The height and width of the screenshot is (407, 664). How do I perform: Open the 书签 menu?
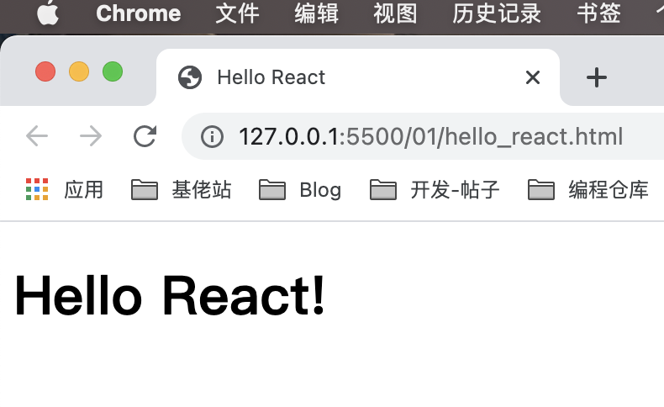(598, 13)
